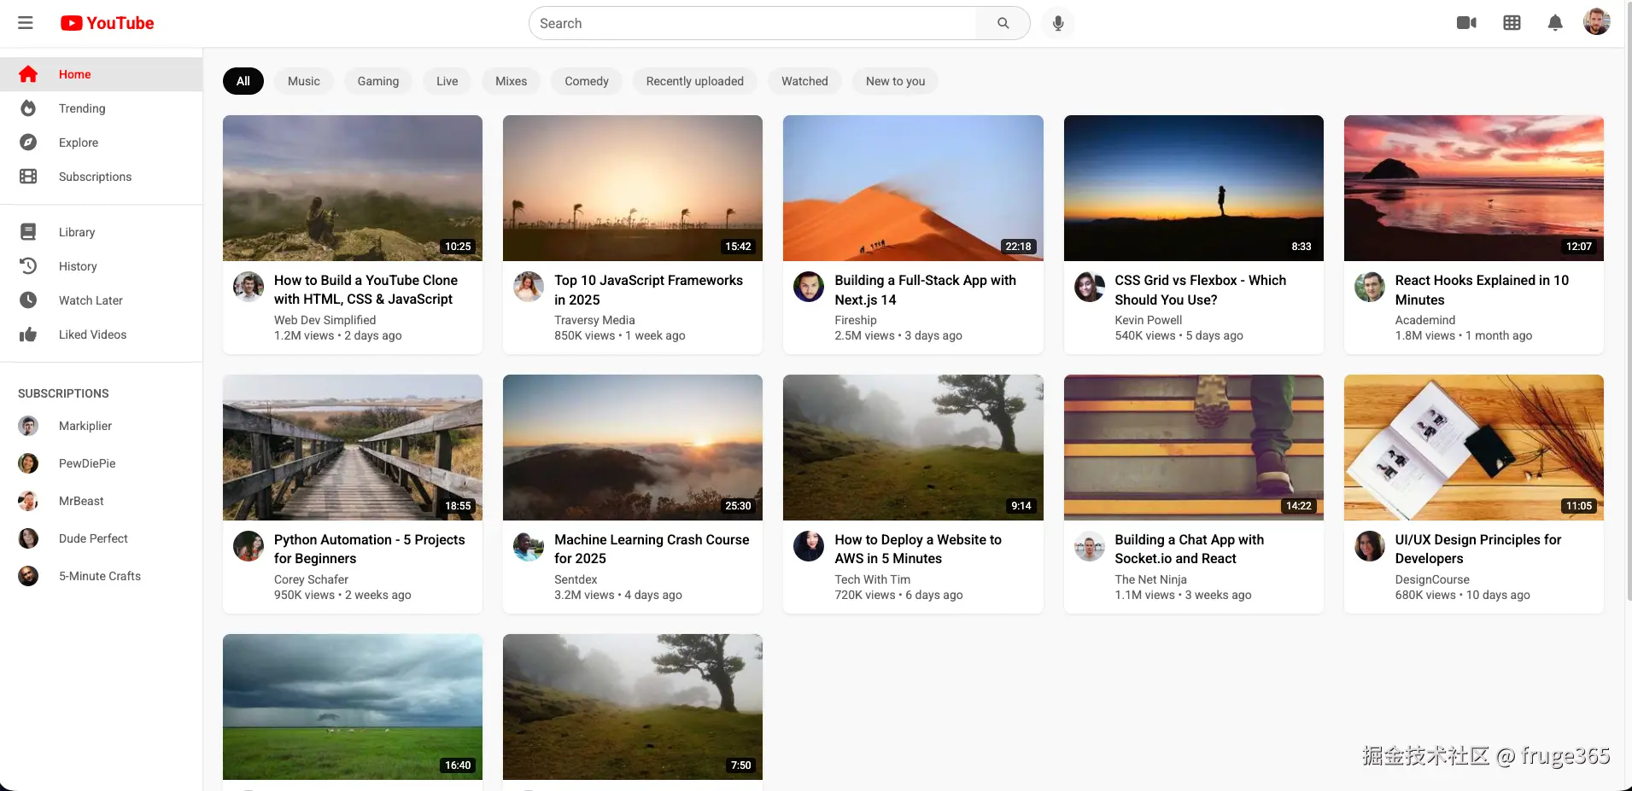Play React Hooks Explained thumbnail

click(1474, 188)
